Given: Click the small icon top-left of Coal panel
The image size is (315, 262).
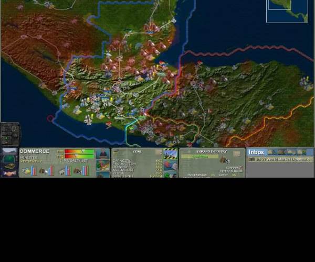Looking at the screenshot, I should coord(115,151).
